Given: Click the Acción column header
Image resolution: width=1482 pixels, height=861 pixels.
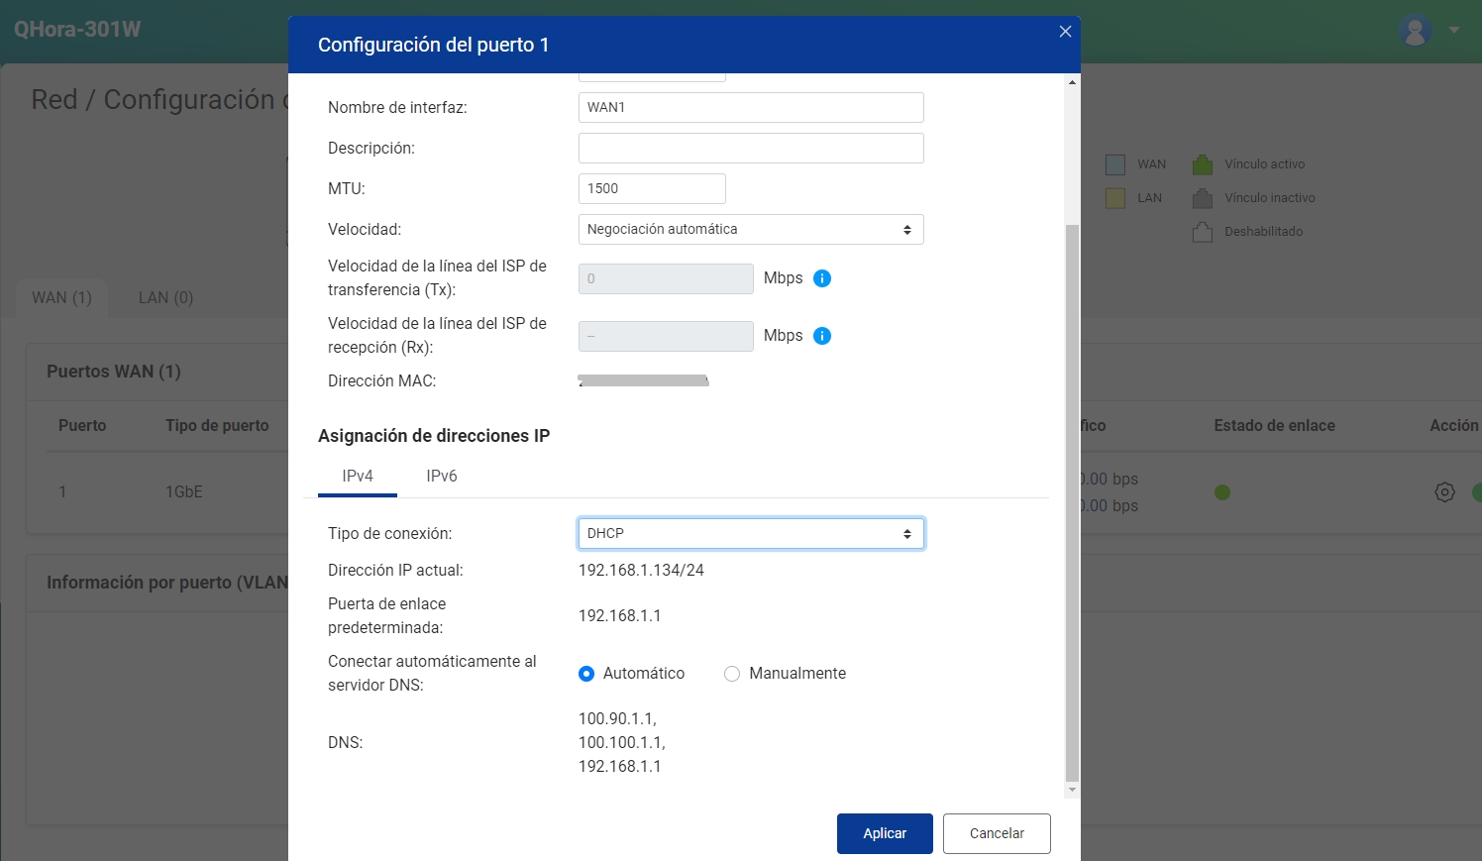Looking at the screenshot, I should [x=1453, y=426].
